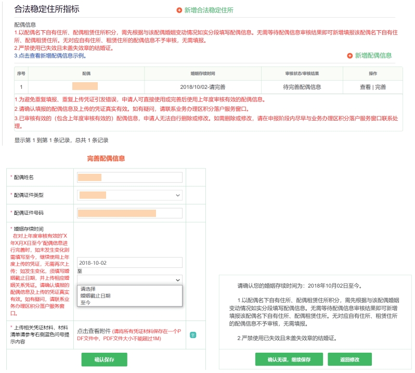The width and height of the screenshot is (415, 373).
Task: Click the 序号 column header
Action: pos(21,73)
